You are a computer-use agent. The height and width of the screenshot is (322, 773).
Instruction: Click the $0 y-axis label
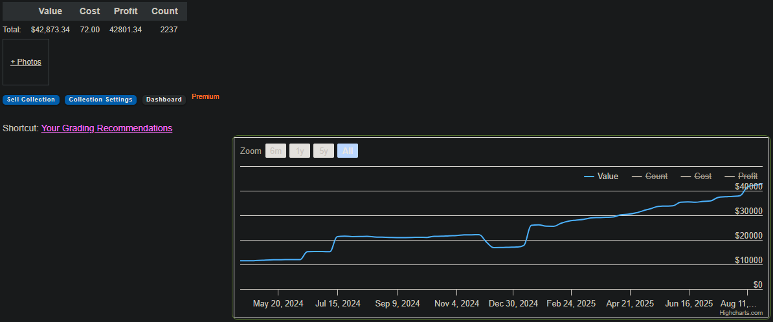coord(757,285)
